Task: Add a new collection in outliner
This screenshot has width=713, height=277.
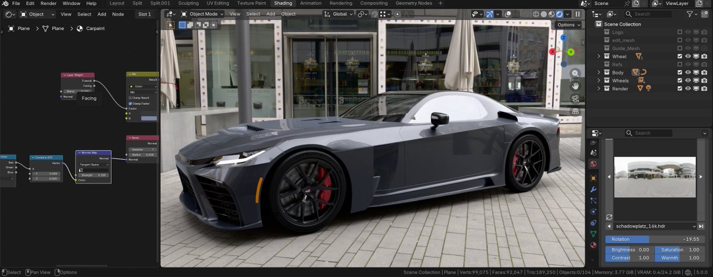Action: tap(705, 14)
